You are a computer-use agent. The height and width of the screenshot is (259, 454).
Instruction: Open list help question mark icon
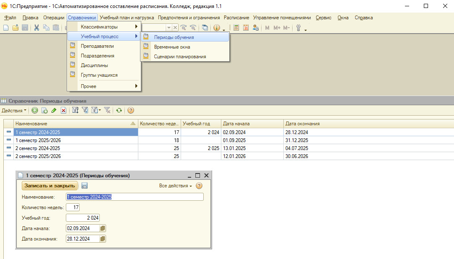(x=131, y=110)
